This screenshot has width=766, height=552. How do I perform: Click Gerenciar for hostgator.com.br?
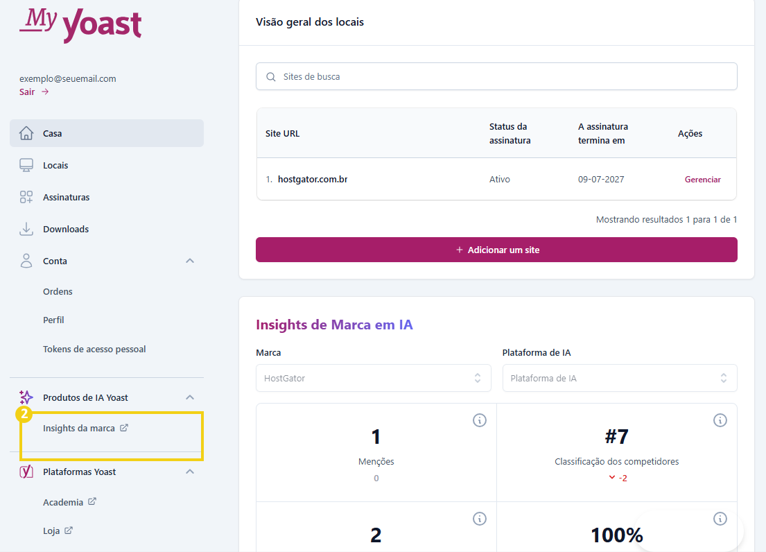702,180
